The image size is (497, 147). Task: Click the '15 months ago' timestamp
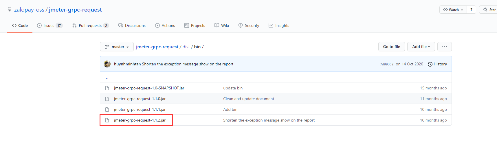(433, 88)
